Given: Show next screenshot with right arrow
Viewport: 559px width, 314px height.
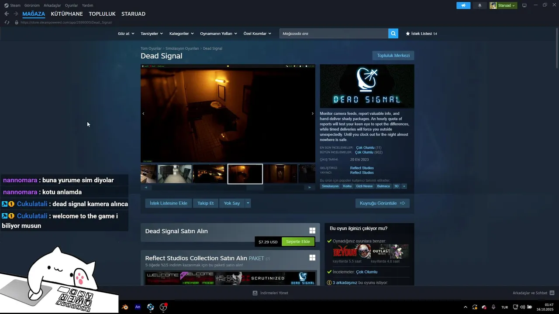Looking at the screenshot, I should pos(312,113).
